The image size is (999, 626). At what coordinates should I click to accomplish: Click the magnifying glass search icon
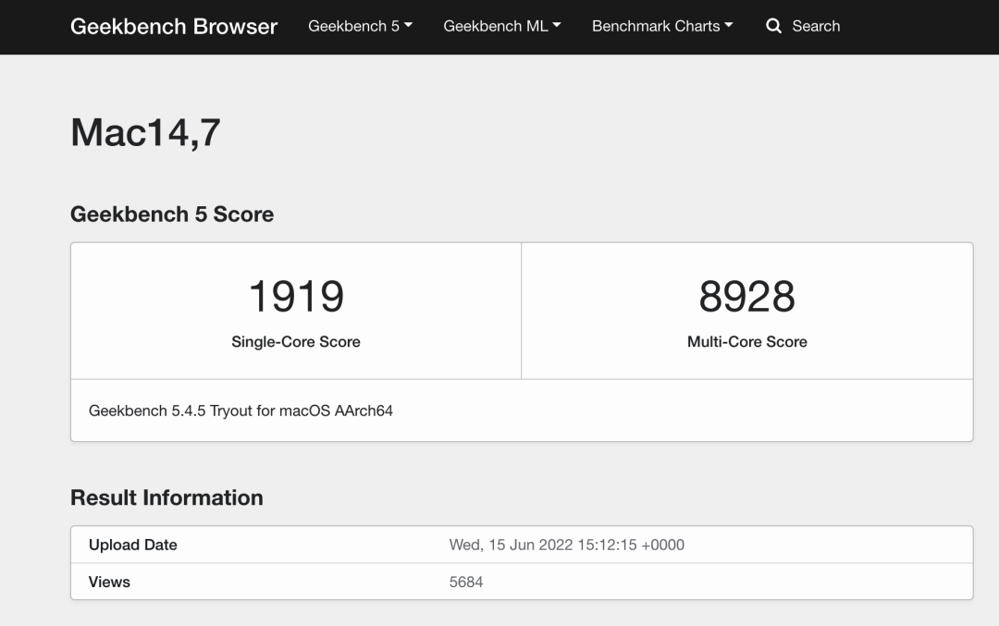pos(773,26)
